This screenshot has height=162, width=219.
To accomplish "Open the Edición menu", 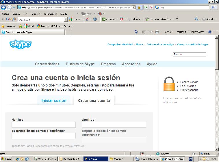I will pos(16,14).
